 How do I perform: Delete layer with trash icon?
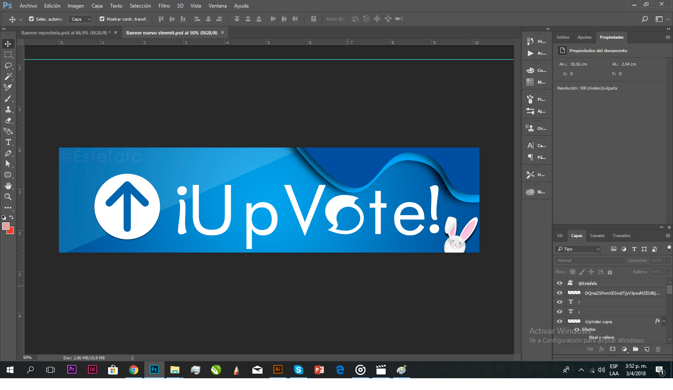point(658,349)
